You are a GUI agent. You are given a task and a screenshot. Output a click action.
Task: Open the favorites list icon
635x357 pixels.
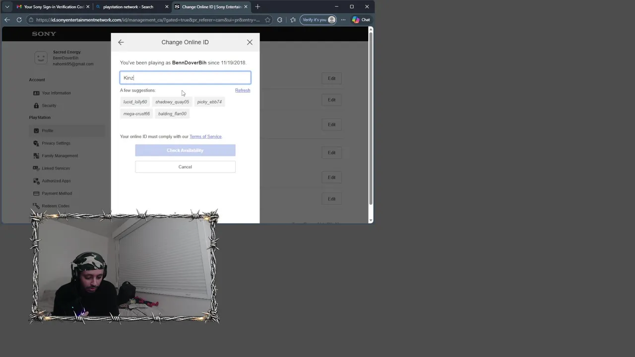pos(293,20)
